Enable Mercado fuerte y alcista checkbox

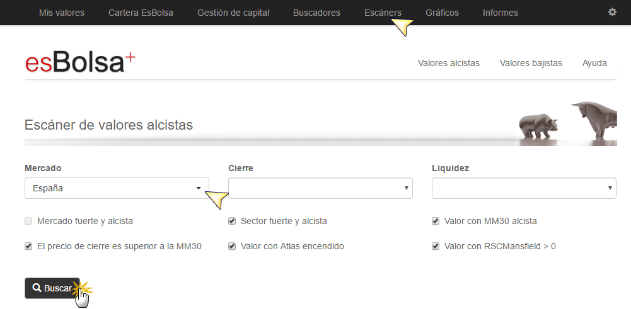[x=28, y=221]
